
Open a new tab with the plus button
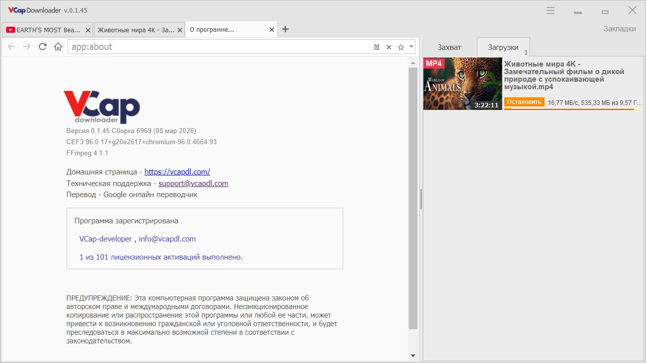[285, 29]
